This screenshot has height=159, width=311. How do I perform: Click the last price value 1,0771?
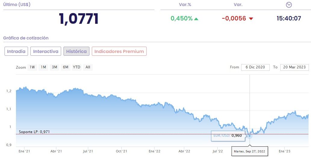(x=79, y=19)
